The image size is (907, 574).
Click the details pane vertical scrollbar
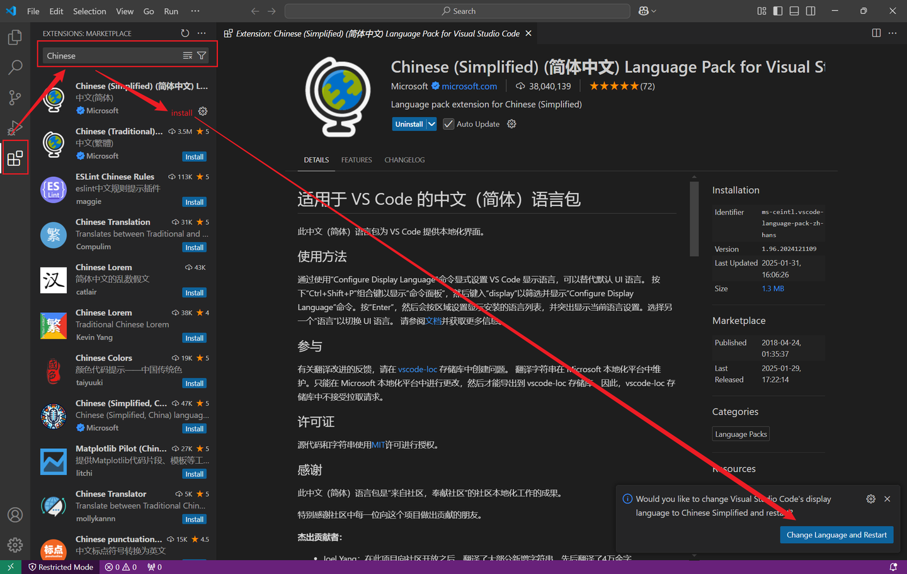point(694,219)
